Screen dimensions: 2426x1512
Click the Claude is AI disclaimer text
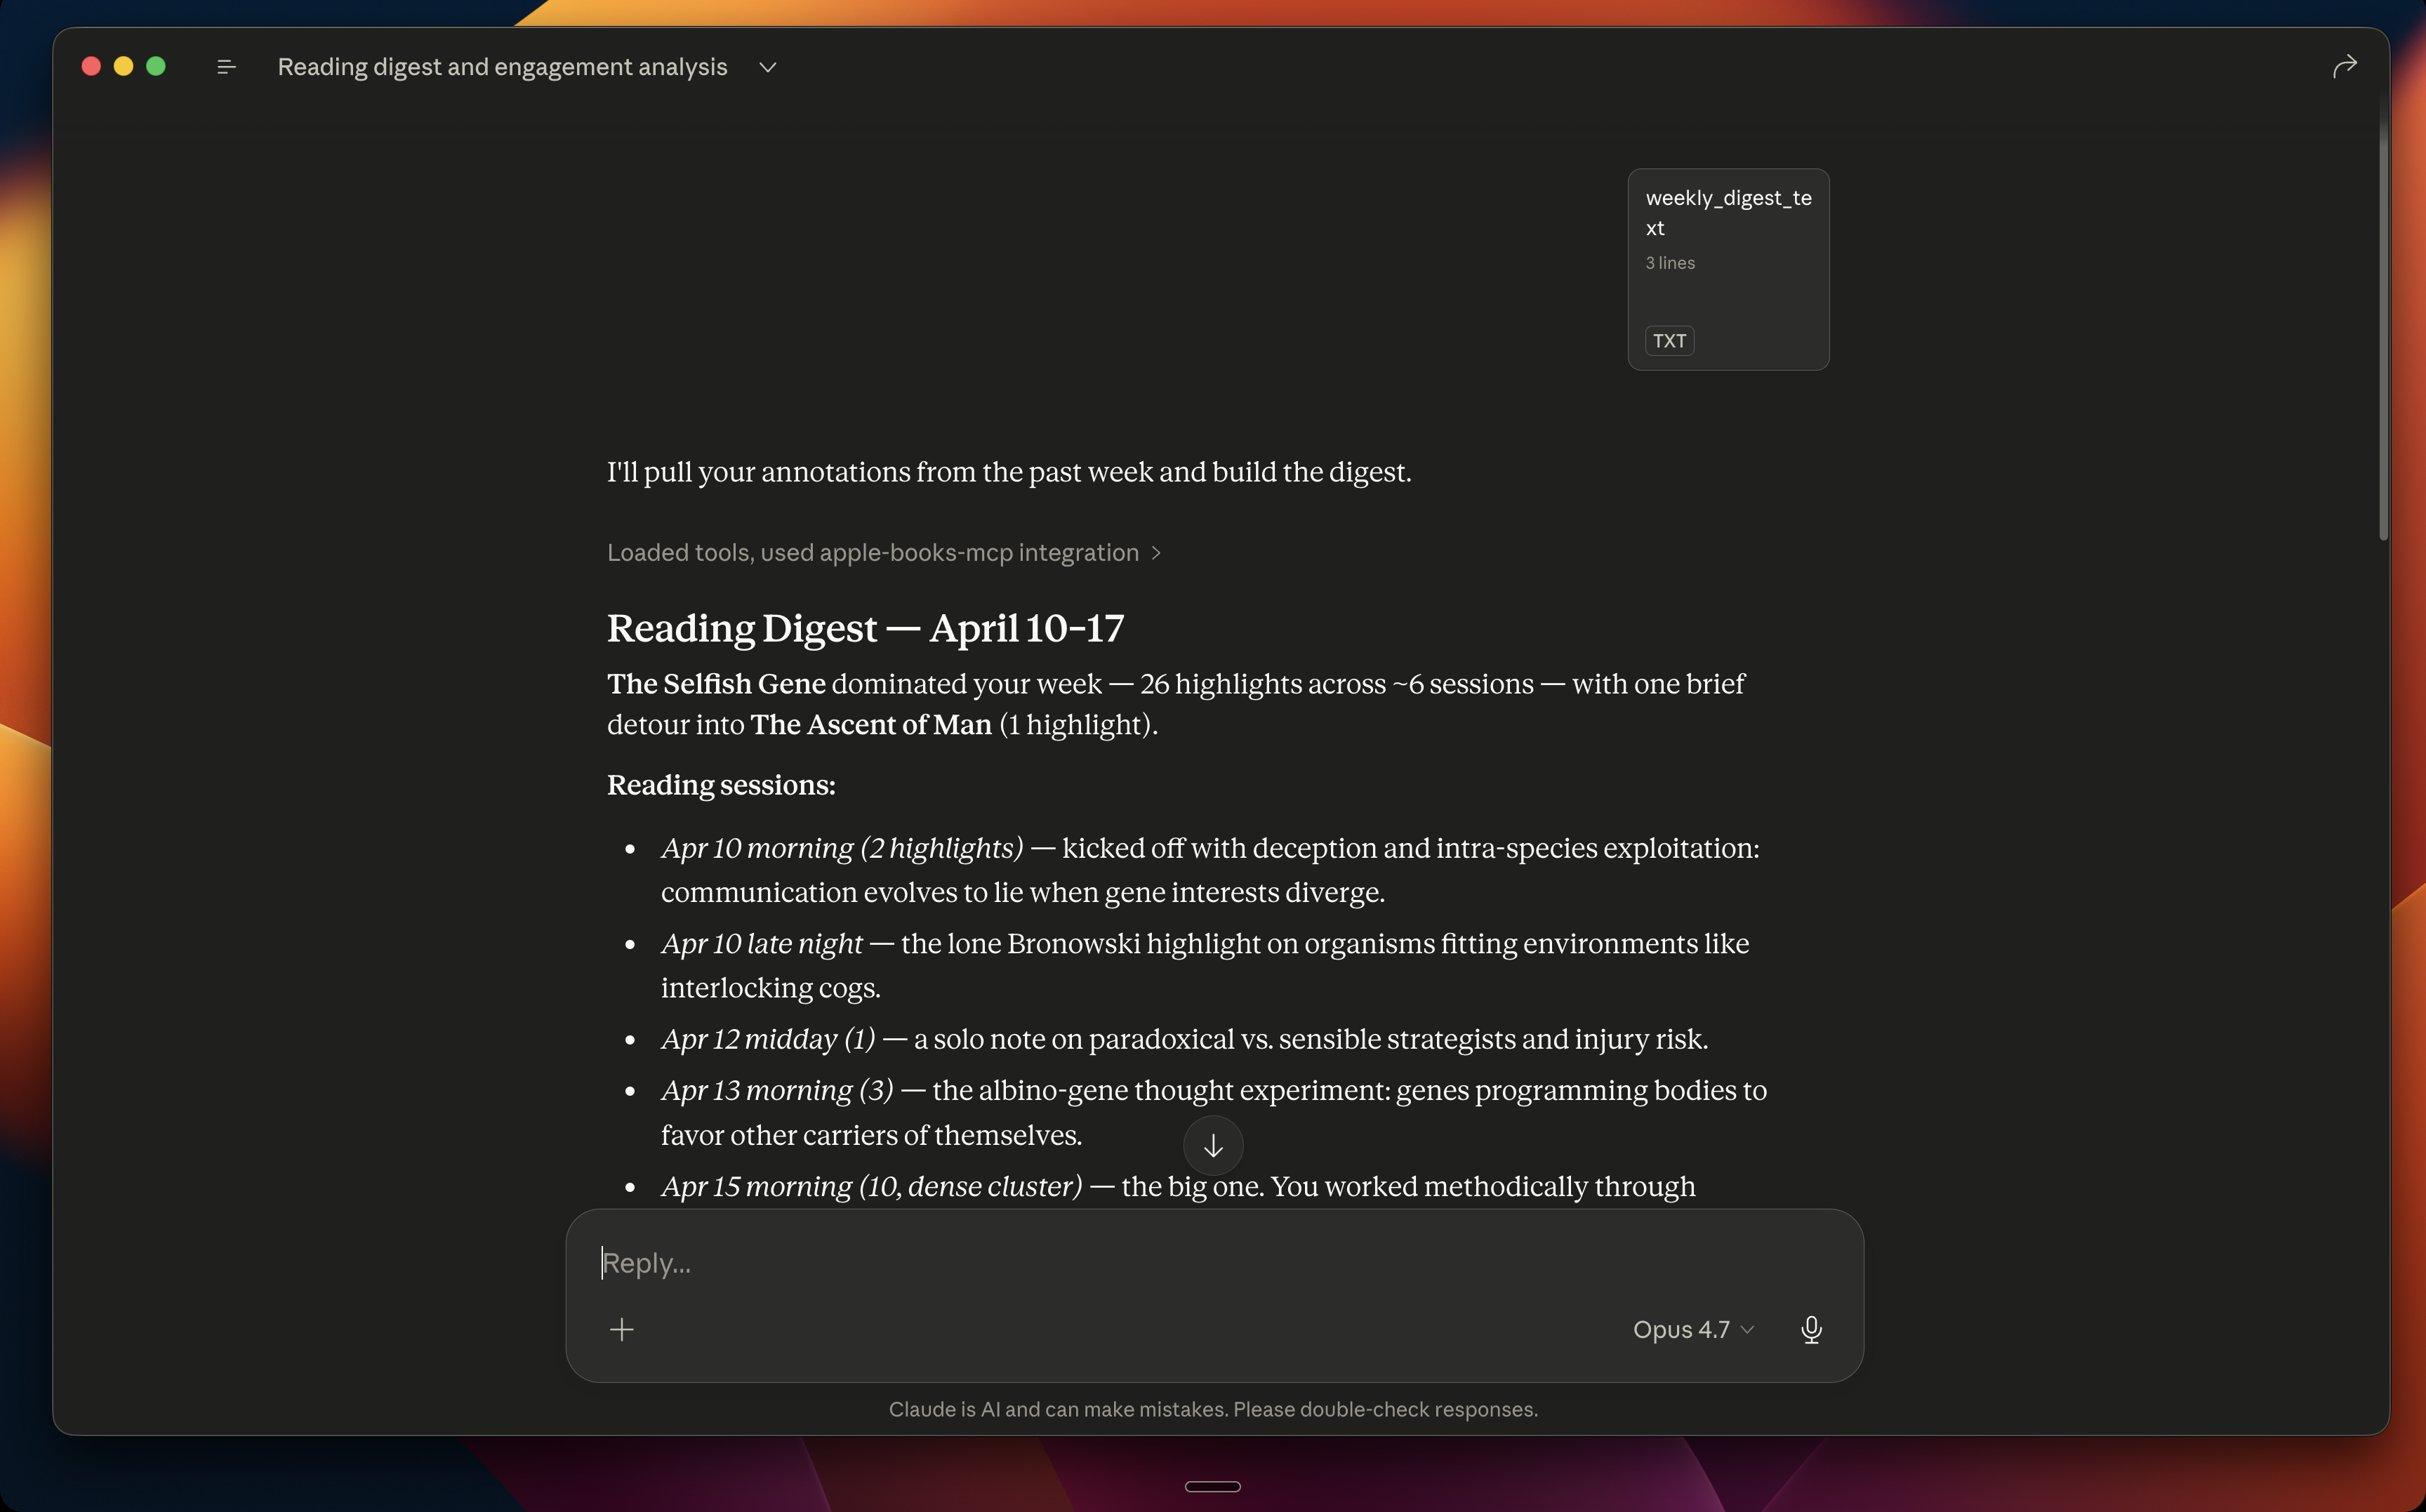(x=1213, y=1409)
